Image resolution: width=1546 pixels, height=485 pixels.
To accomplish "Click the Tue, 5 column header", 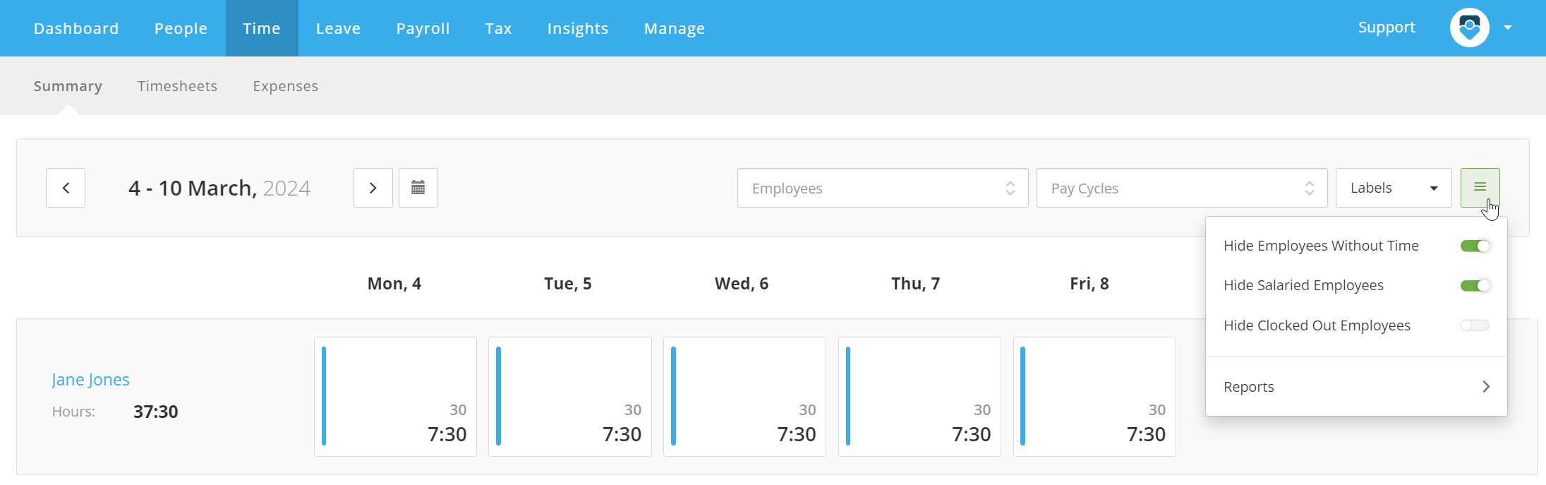I will pyautogui.click(x=568, y=284).
